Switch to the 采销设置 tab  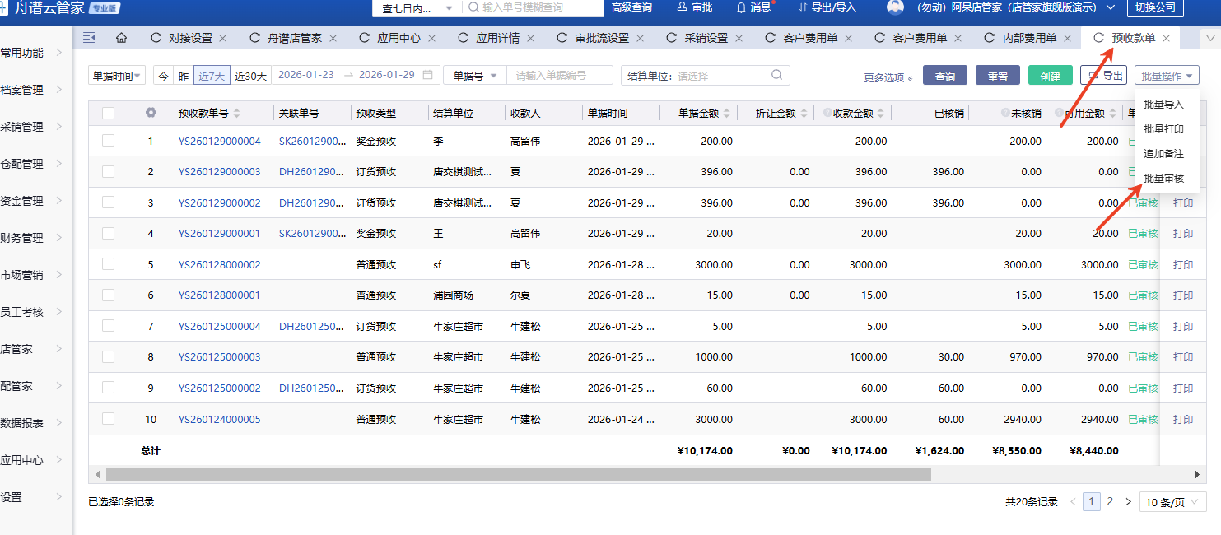pyautogui.click(x=706, y=39)
